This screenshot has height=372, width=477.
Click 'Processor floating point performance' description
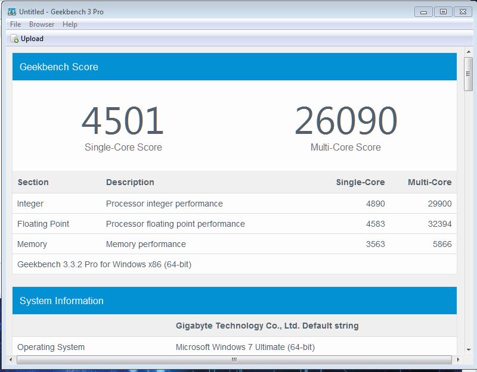[175, 224]
